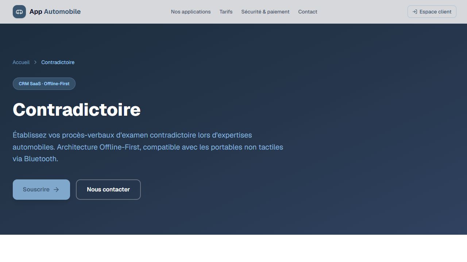Screen dimensions: 467x262
Task: Click the paragraph starting with Établissez vos procès-verbaux
Action: pyautogui.click(x=148, y=147)
